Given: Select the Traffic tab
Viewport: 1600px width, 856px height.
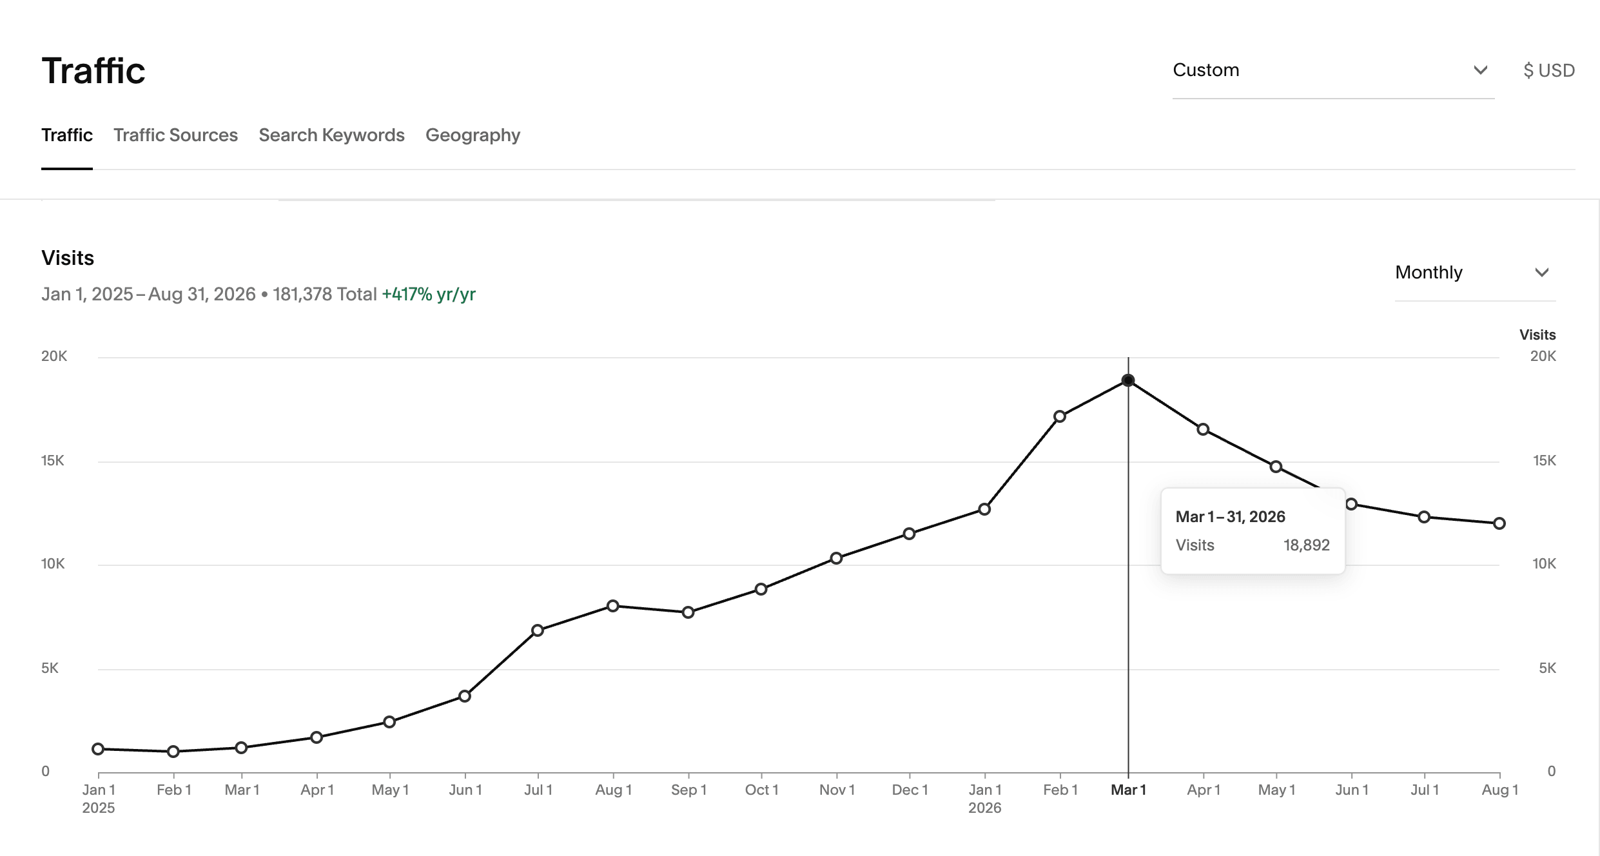Looking at the screenshot, I should tap(67, 135).
